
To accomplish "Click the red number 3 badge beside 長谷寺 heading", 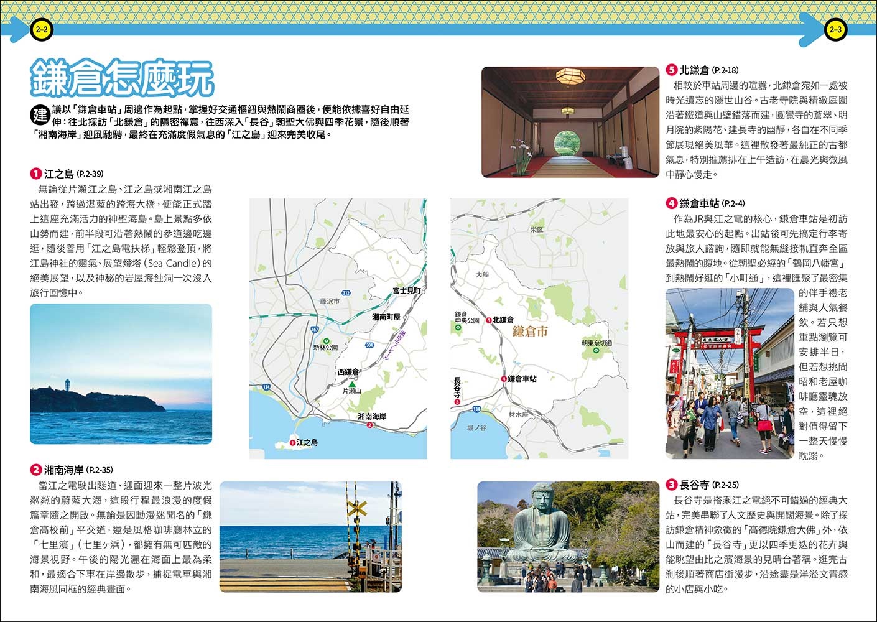I will 671,484.
